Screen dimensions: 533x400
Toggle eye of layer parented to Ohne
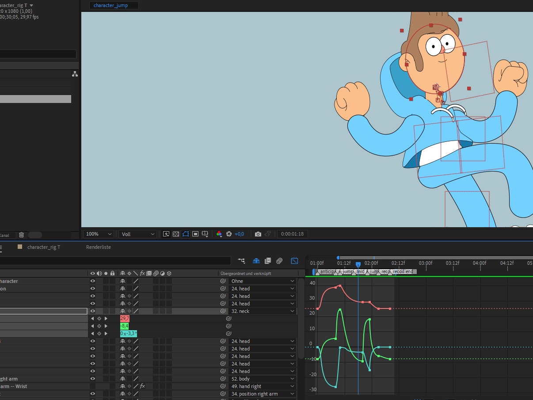pos(93,281)
